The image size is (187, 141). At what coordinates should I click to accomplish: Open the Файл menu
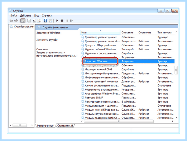pyautogui.click(x=13, y=16)
